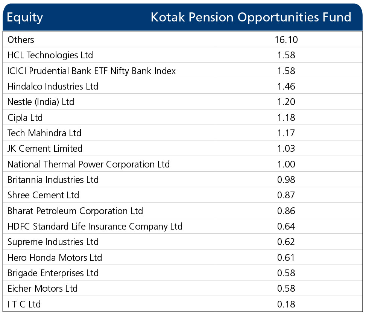This screenshot has width=366, height=315.
Task: Select National Thermal Power Corporation Ltd
Action: click(x=88, y=164)
